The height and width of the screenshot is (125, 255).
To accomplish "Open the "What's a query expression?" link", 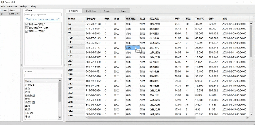I will tap(43, 19).
